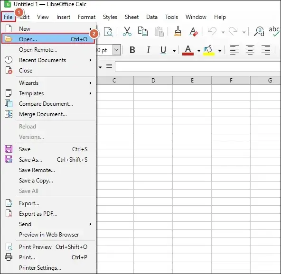Viewport: 281px width, 274px height.
Task: Choose Export as PDF... entry
Action: [48, 214]
